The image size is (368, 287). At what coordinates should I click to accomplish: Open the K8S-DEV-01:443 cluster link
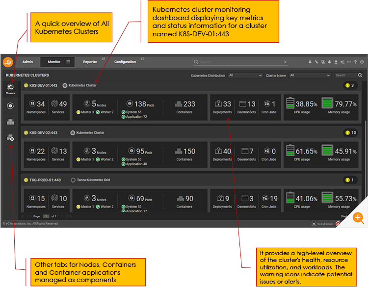43,85
